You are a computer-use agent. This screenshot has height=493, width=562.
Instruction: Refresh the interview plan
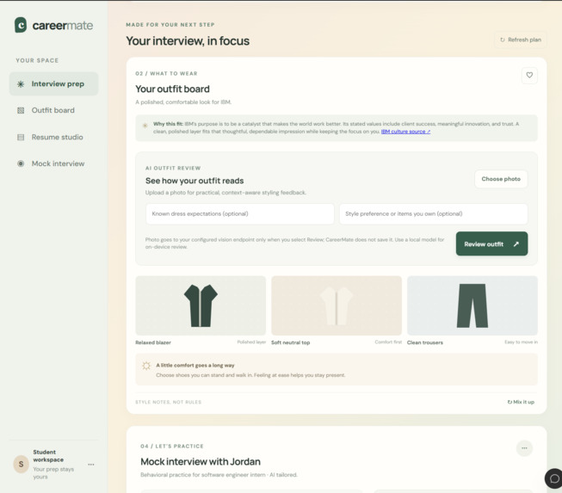(x=521, y=40)
